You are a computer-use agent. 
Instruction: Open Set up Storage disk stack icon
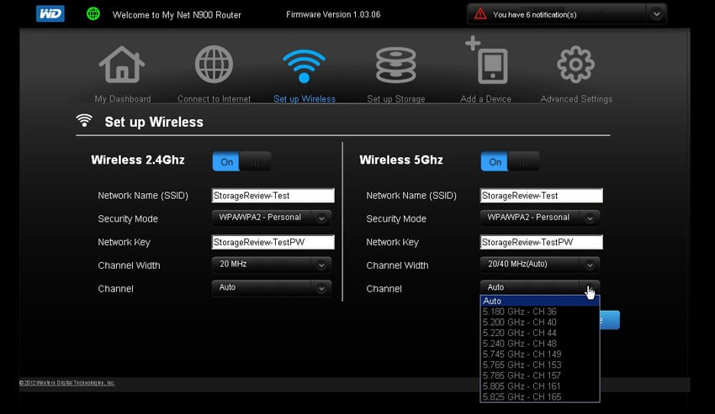pyautogui.click(x=396, y=66)
